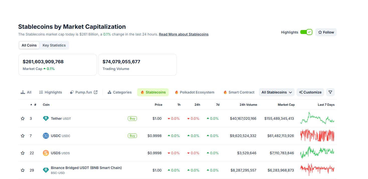Add USDC to favorites with star
368x179 pixels.
tap(23, 136)
